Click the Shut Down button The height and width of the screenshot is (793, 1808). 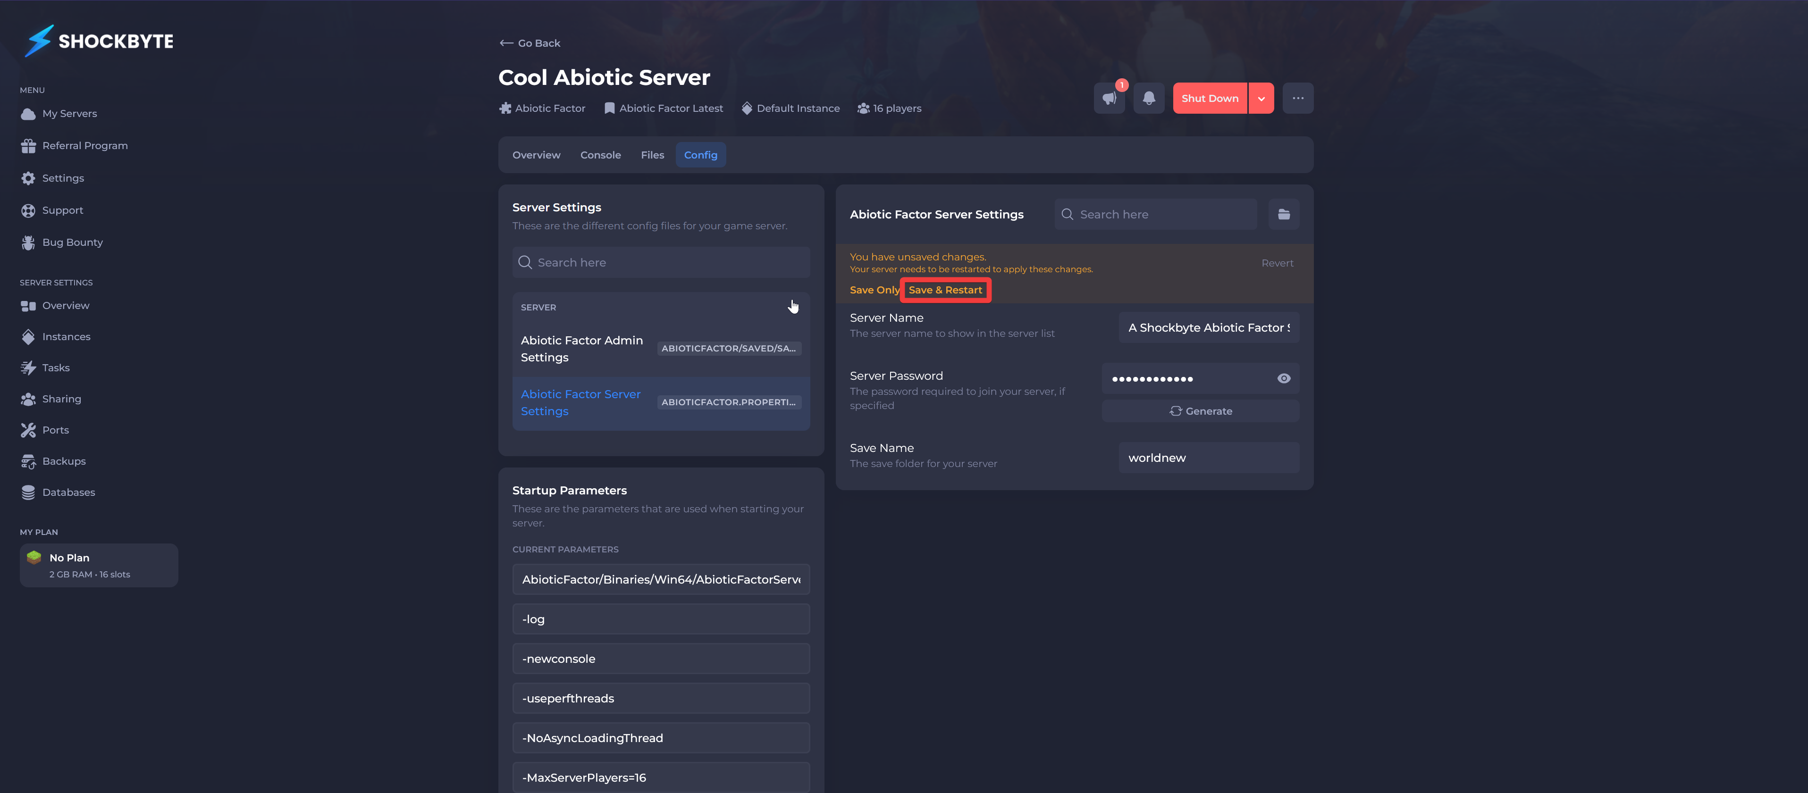click(1209, 98)
